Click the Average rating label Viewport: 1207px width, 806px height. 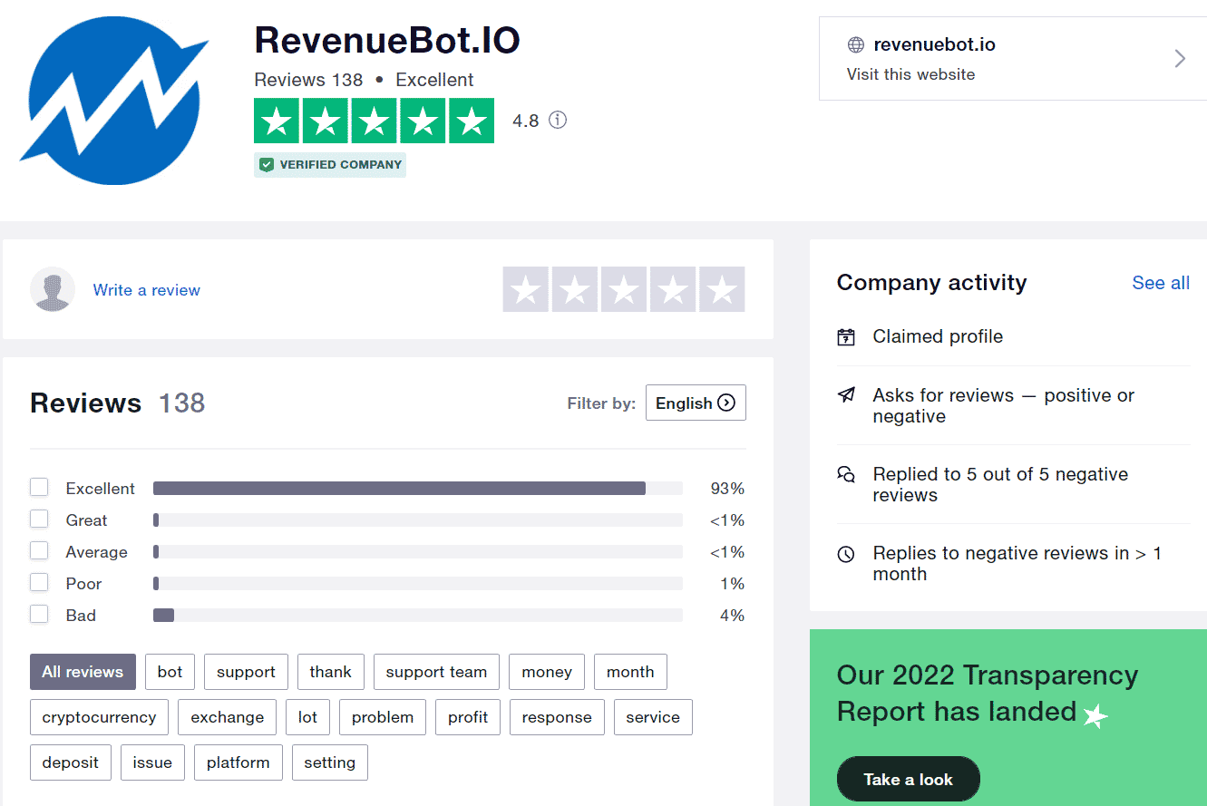(x=96, y=552)
